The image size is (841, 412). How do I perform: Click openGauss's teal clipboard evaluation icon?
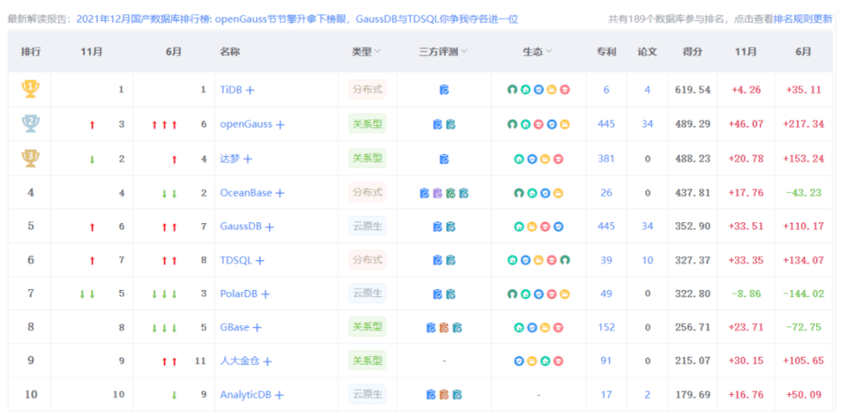451,124
